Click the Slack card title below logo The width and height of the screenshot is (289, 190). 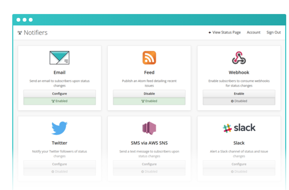(x=239, y=143)
